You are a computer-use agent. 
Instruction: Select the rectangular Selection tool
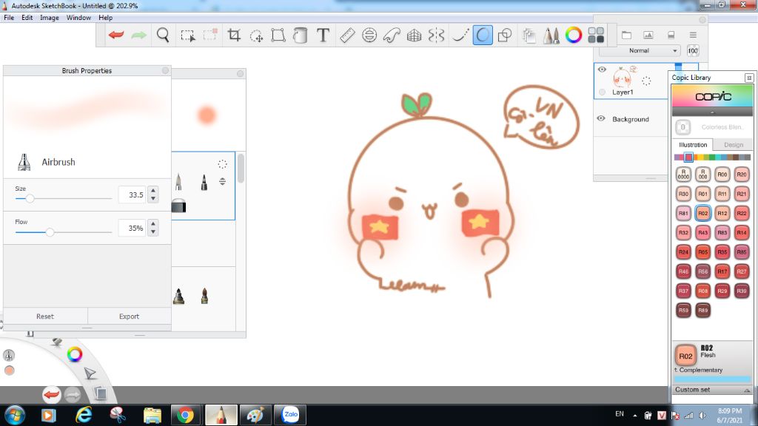point(187,35)
